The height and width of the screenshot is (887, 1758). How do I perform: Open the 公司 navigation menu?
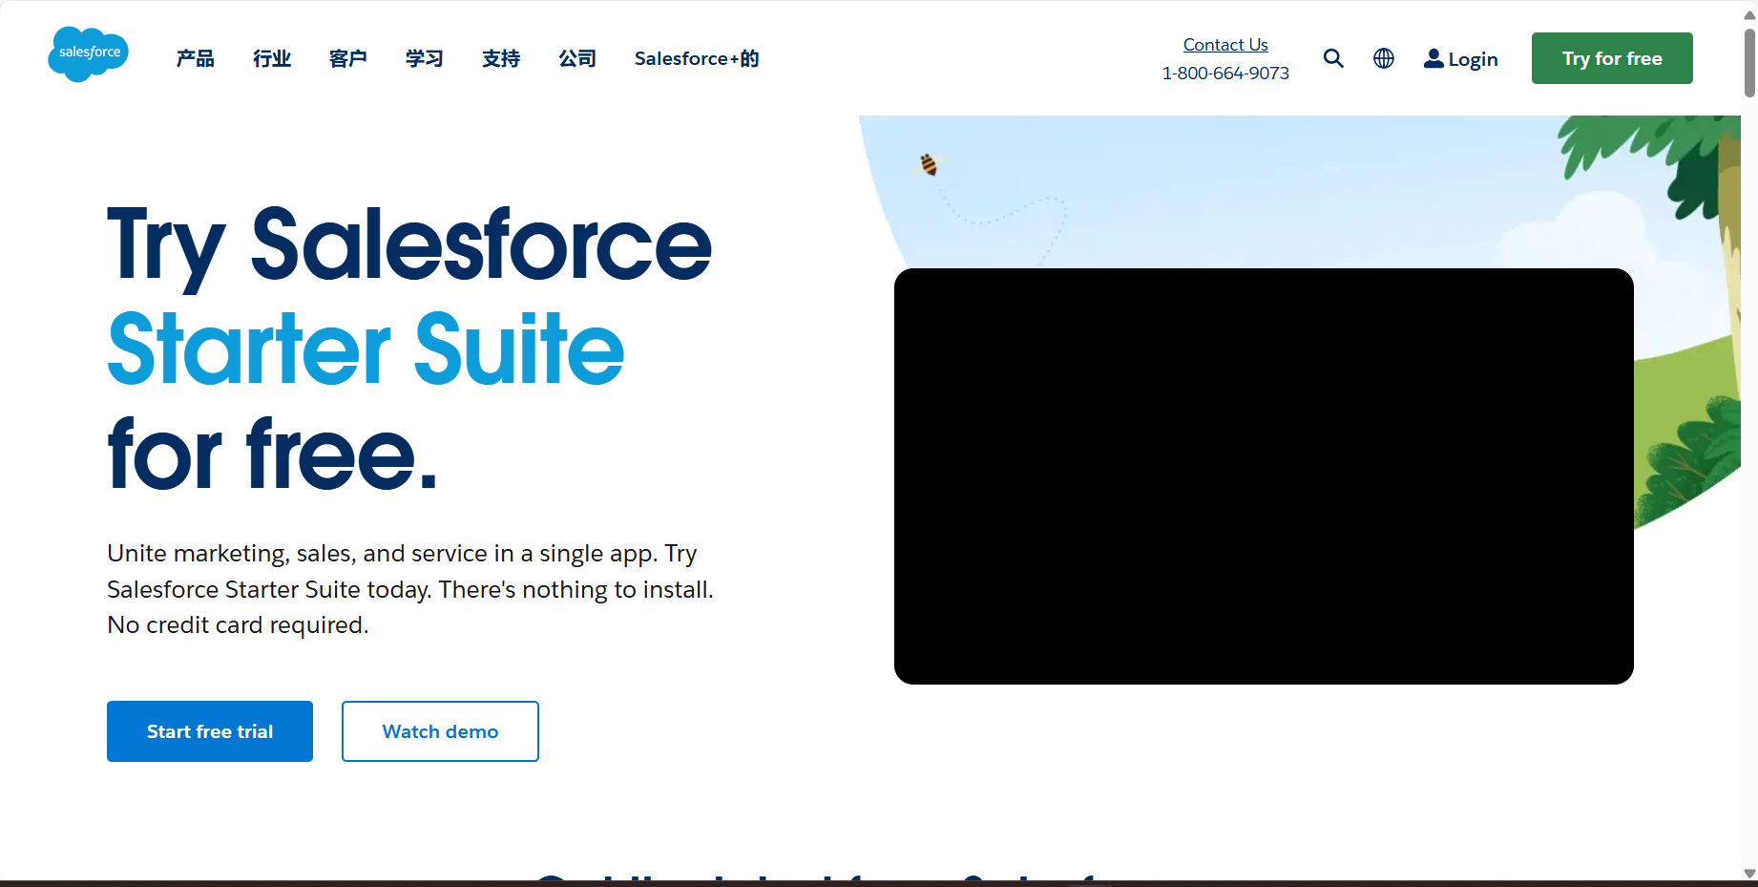576,58
